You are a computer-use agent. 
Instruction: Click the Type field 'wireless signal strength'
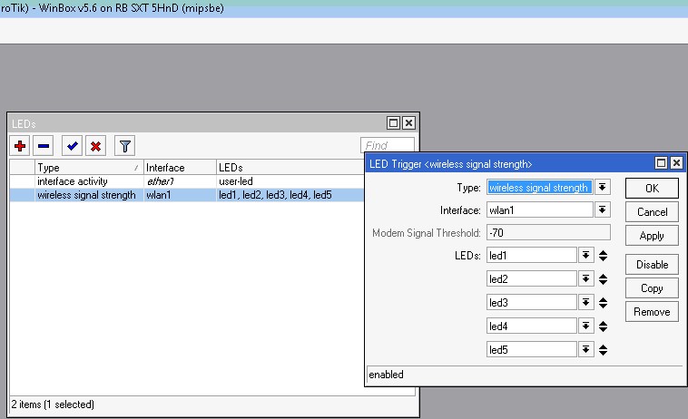pos(540,187)
